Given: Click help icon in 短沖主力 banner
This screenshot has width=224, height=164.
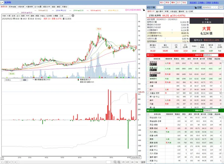Looking at the screenshot, I should coord(222,40).
